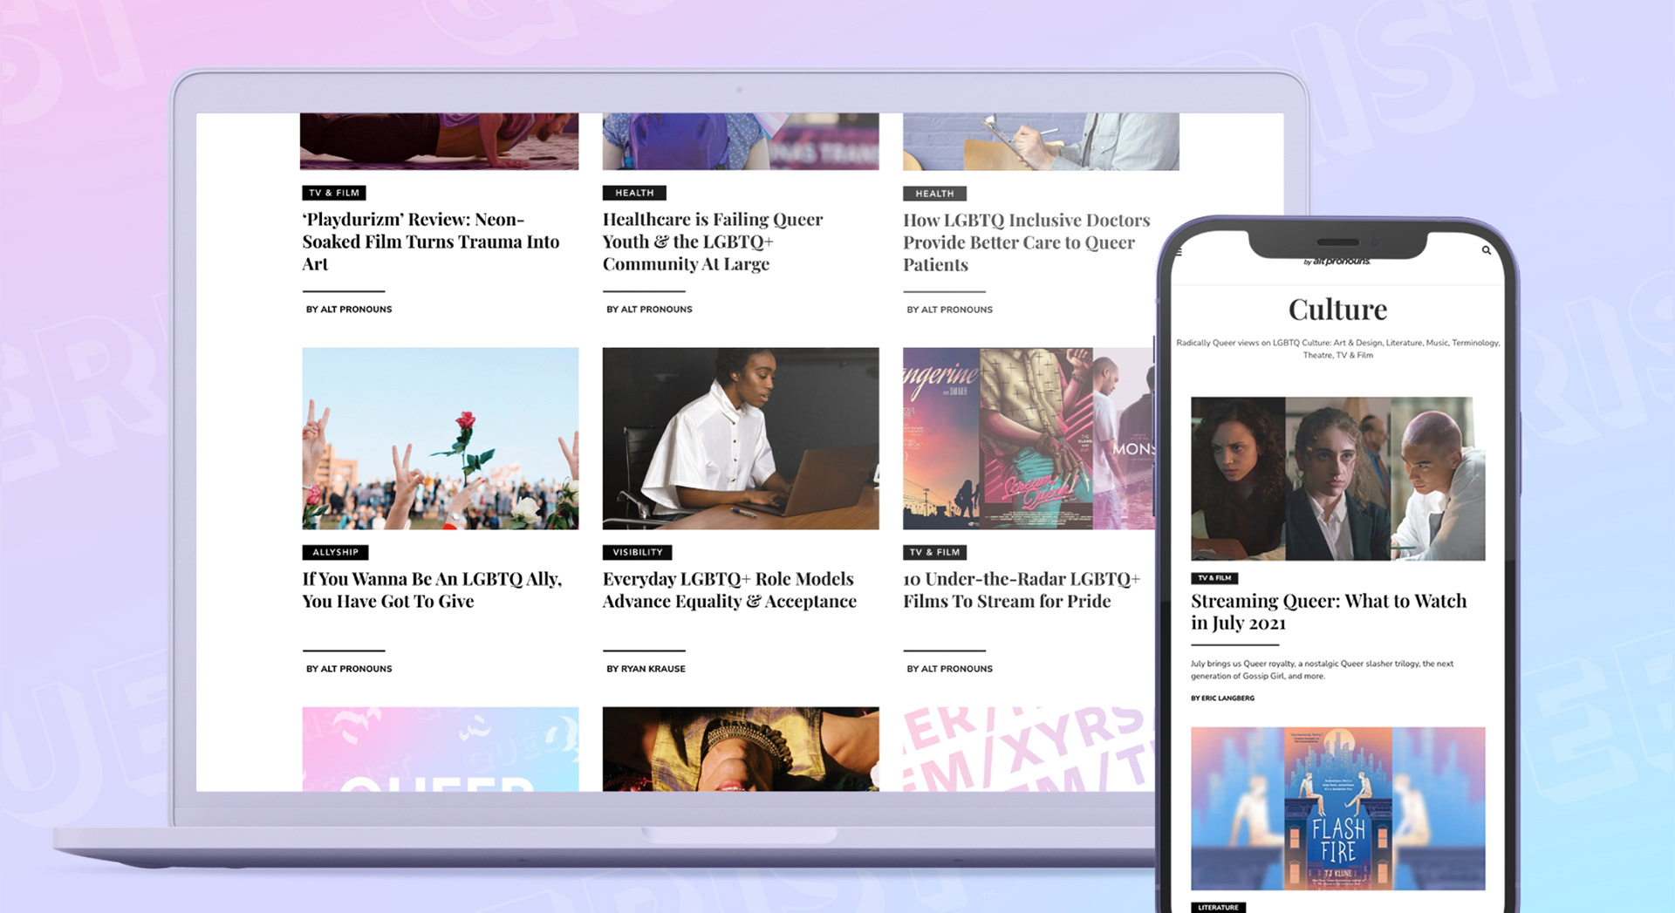Open 10 Under-the-Radar LGBTQ+ Films headline
This screenshot has height=913, width=1675.
(x=1022, y=590)
